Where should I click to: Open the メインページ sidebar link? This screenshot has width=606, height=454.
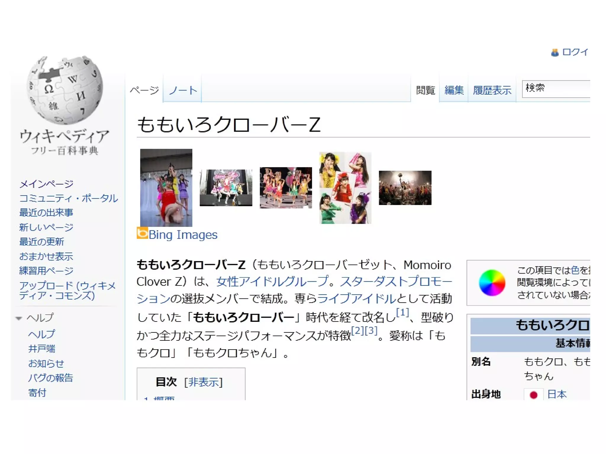click(46, 184)
